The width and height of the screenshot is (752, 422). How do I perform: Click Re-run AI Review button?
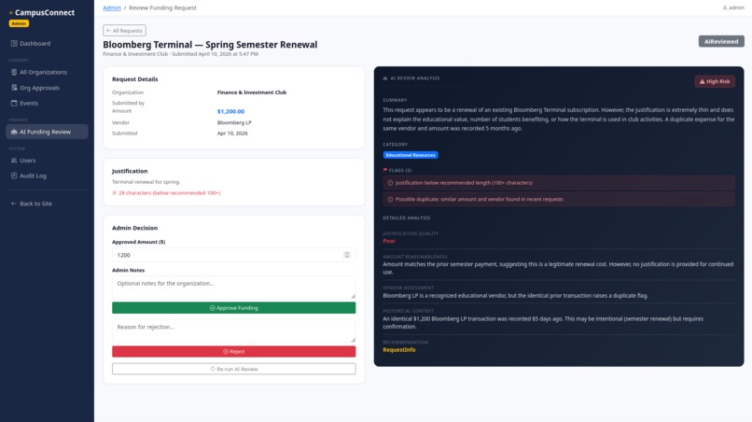[x=234, y=369]
